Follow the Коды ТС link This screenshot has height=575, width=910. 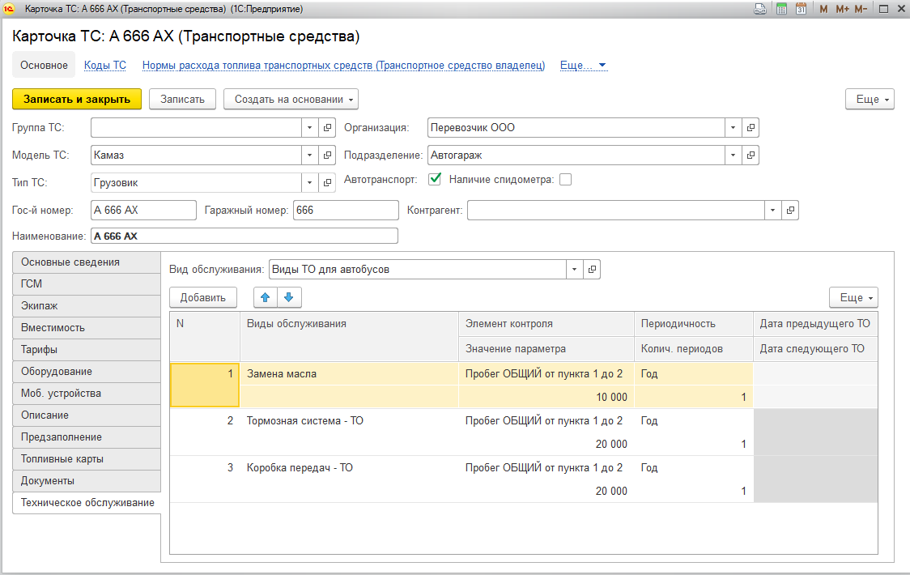[x=105, y=66]
